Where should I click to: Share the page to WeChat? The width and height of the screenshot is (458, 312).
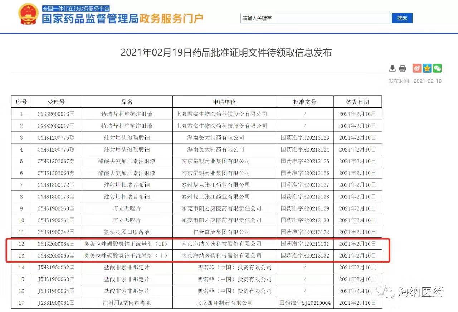[437, 68]
